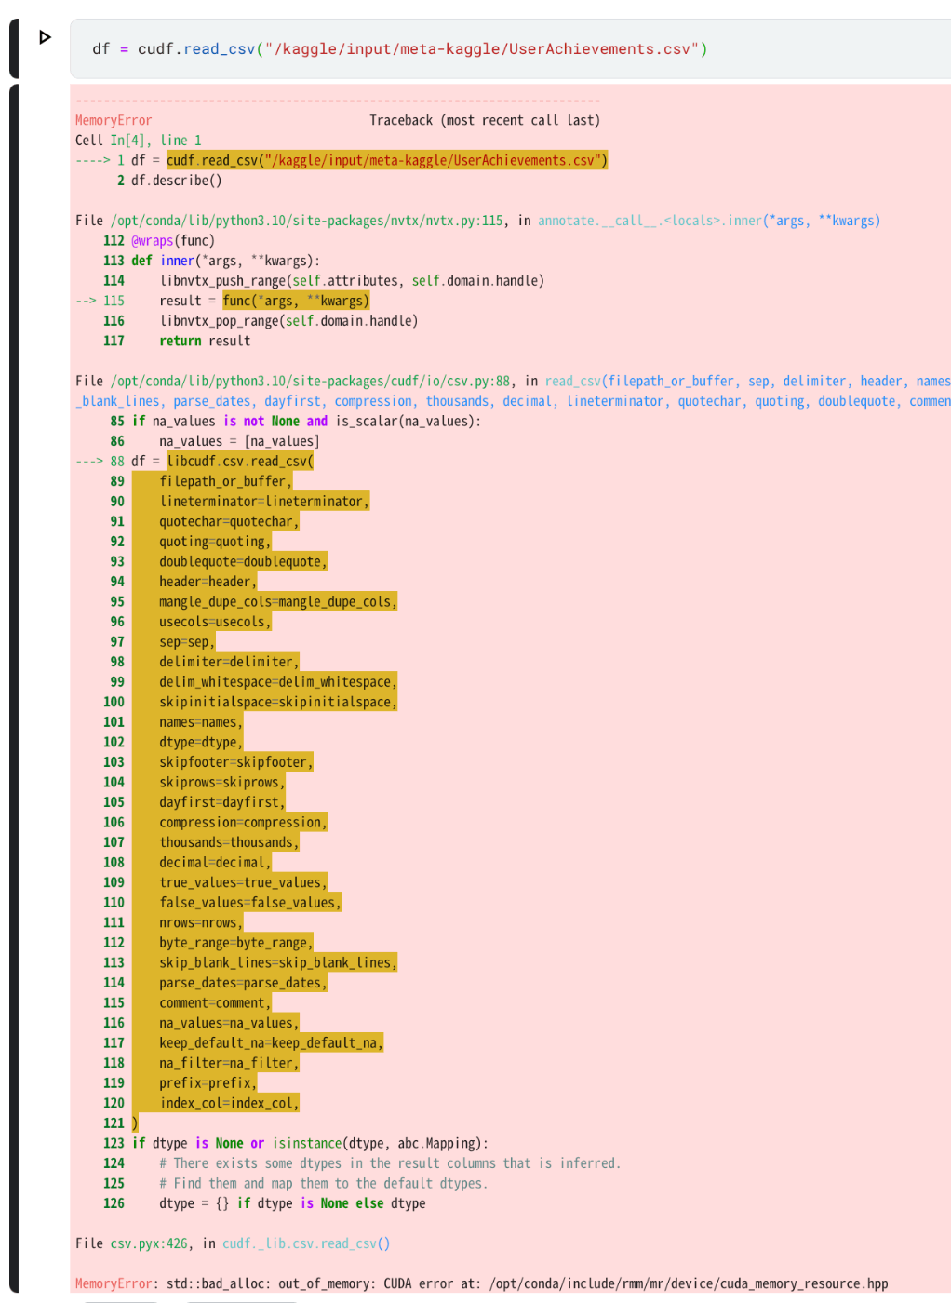Click 'compression=compression,' on line 106
Screen dimensions: 951x1303
point(243,823)
